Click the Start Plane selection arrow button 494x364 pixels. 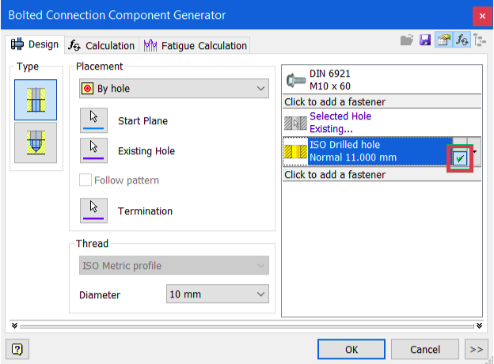point(94,120)
